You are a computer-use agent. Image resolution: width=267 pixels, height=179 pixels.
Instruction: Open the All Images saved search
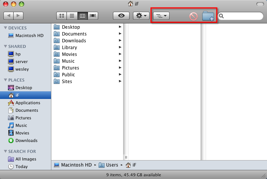point(26,159)
